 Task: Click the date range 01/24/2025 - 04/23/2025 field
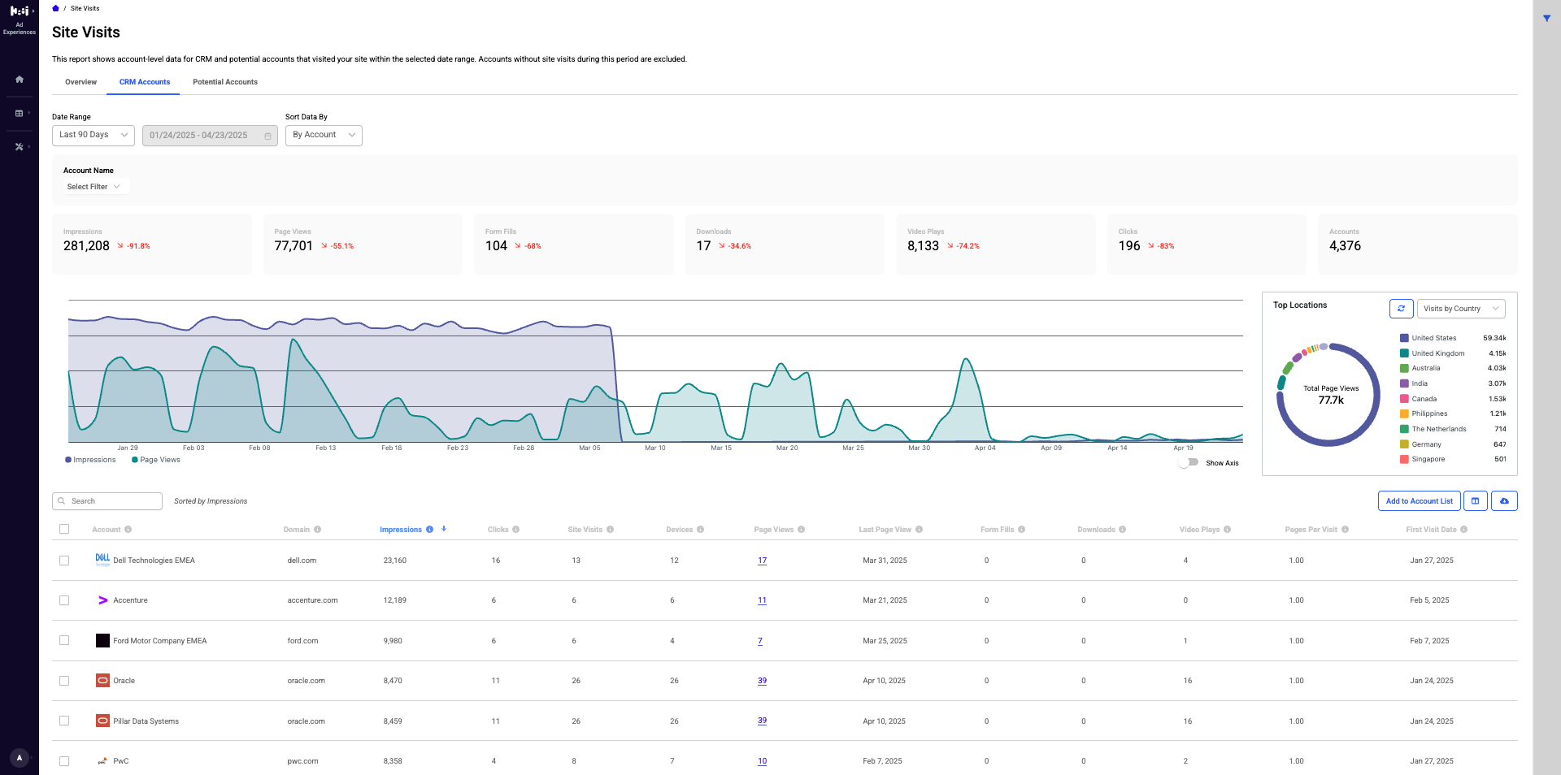pyautogui.click(x=210, y=136)
